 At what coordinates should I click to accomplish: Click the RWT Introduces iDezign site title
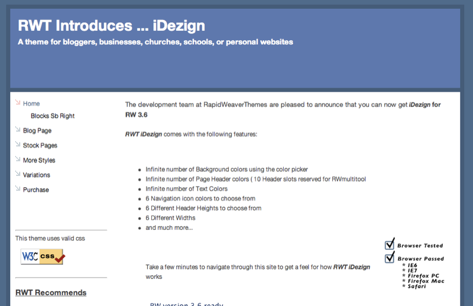(111, 25)
